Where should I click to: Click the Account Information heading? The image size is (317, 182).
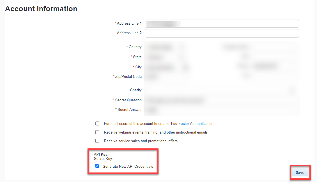coord(41,9)
